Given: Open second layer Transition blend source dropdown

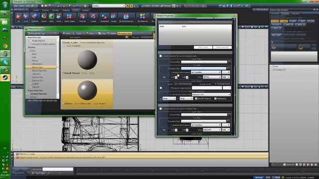Looking at the screenshot, I should tap(206, 125).
